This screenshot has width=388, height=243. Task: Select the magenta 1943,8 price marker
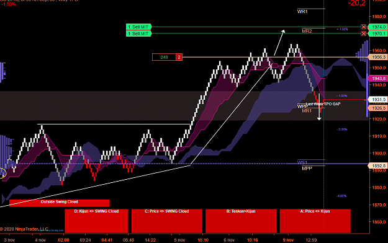pyautogui.click(x=377, y=79)
